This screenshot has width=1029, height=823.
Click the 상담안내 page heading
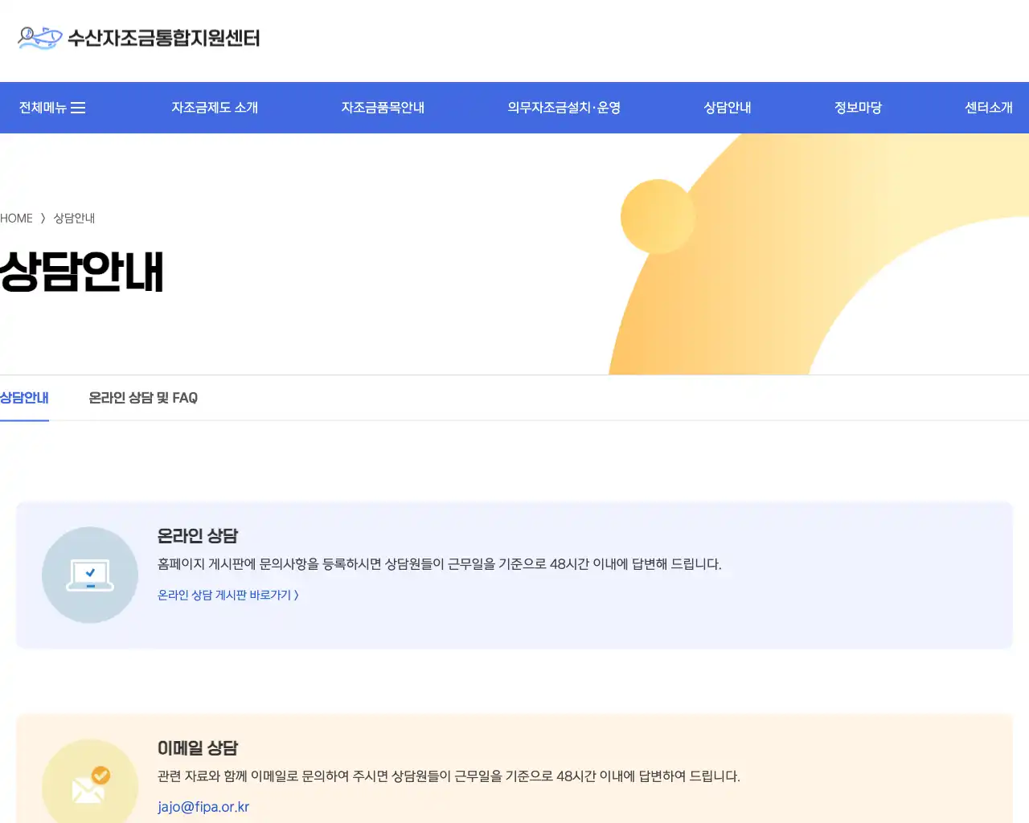(82, 271)
